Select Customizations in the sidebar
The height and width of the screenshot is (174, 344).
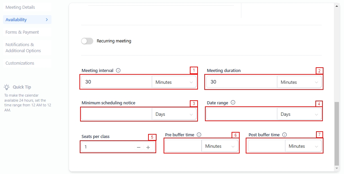[20, 63]
